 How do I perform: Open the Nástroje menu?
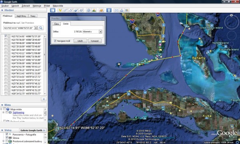tap(37, 6)
